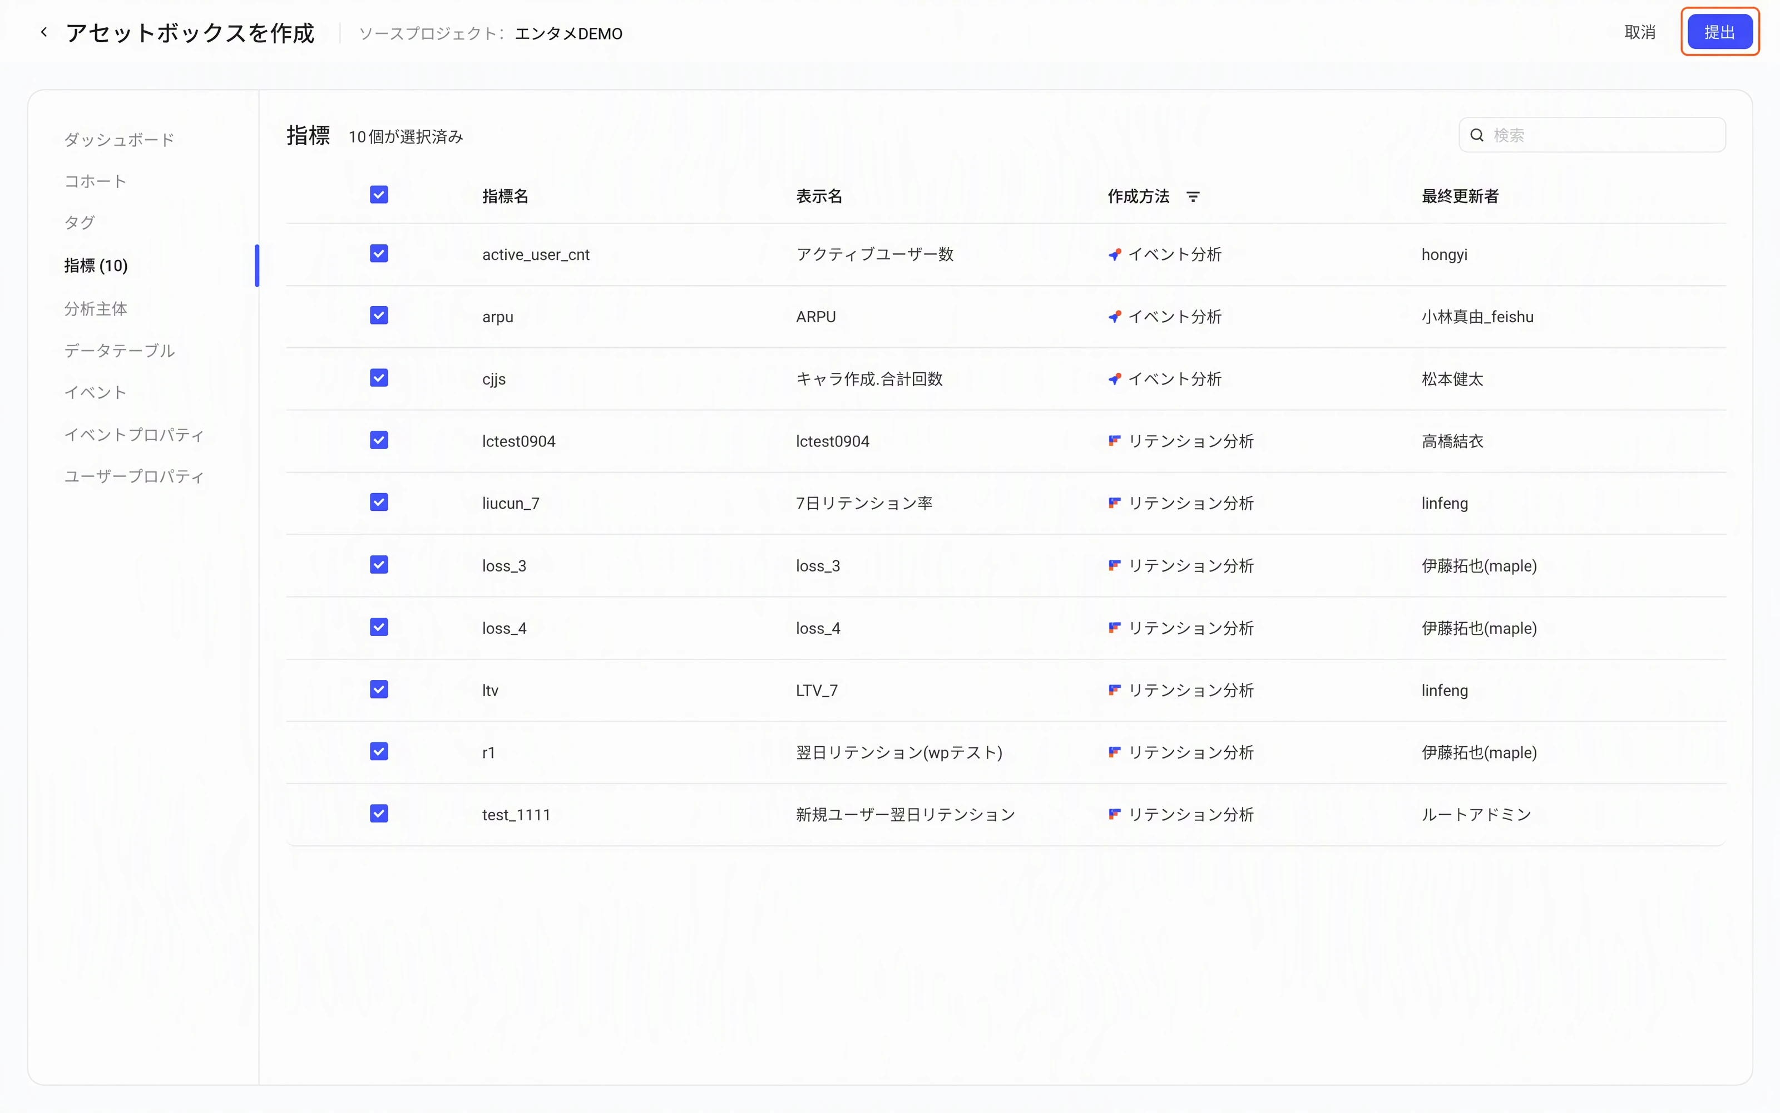Click the event analysis icon in the active_user_cnt row
Screen dimensions: 1780x1113
click(1114, 255)
